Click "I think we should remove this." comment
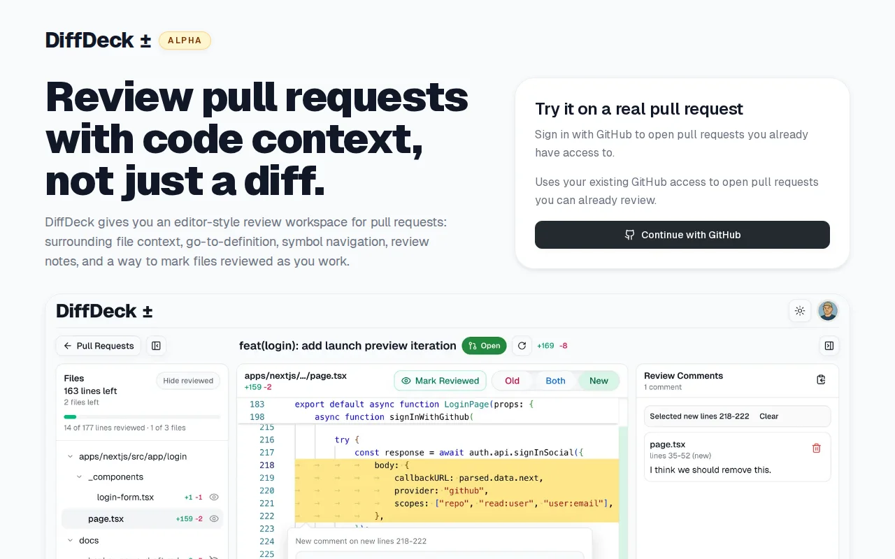The image size is (895, 559). click(710, 470)
